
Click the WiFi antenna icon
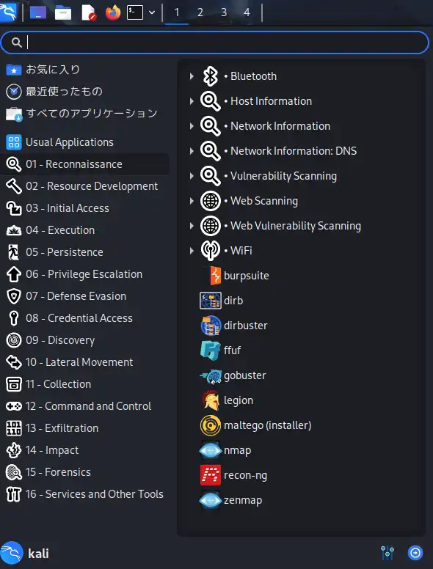[x=211, y=251]
